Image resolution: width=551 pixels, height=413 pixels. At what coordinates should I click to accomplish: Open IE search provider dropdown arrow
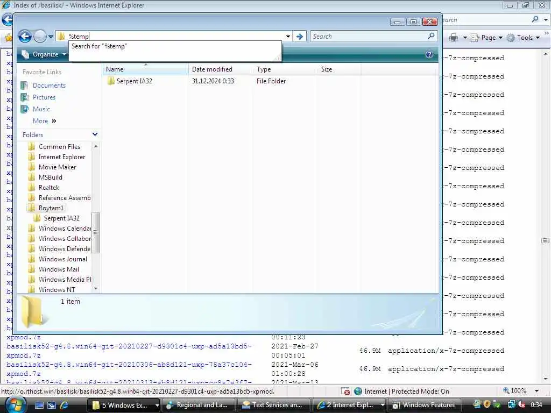[546, 20]
